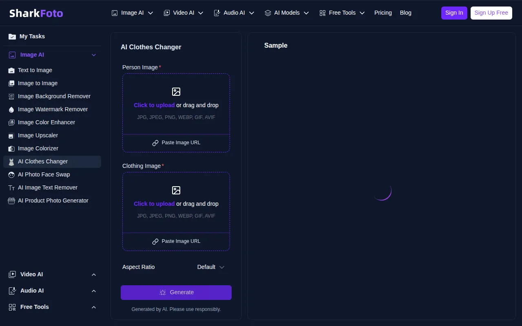Click the Clothing Image upload drop zone
522x326 pixels.
click(176, 203)
